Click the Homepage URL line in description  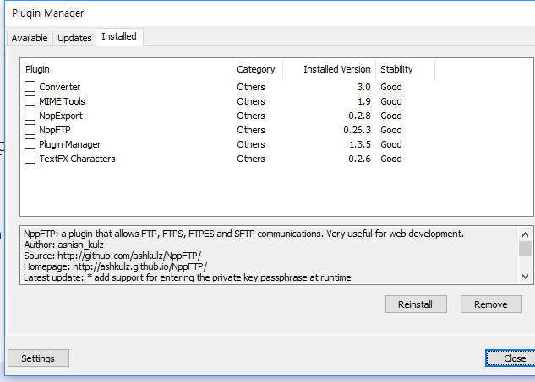(115, 266)
